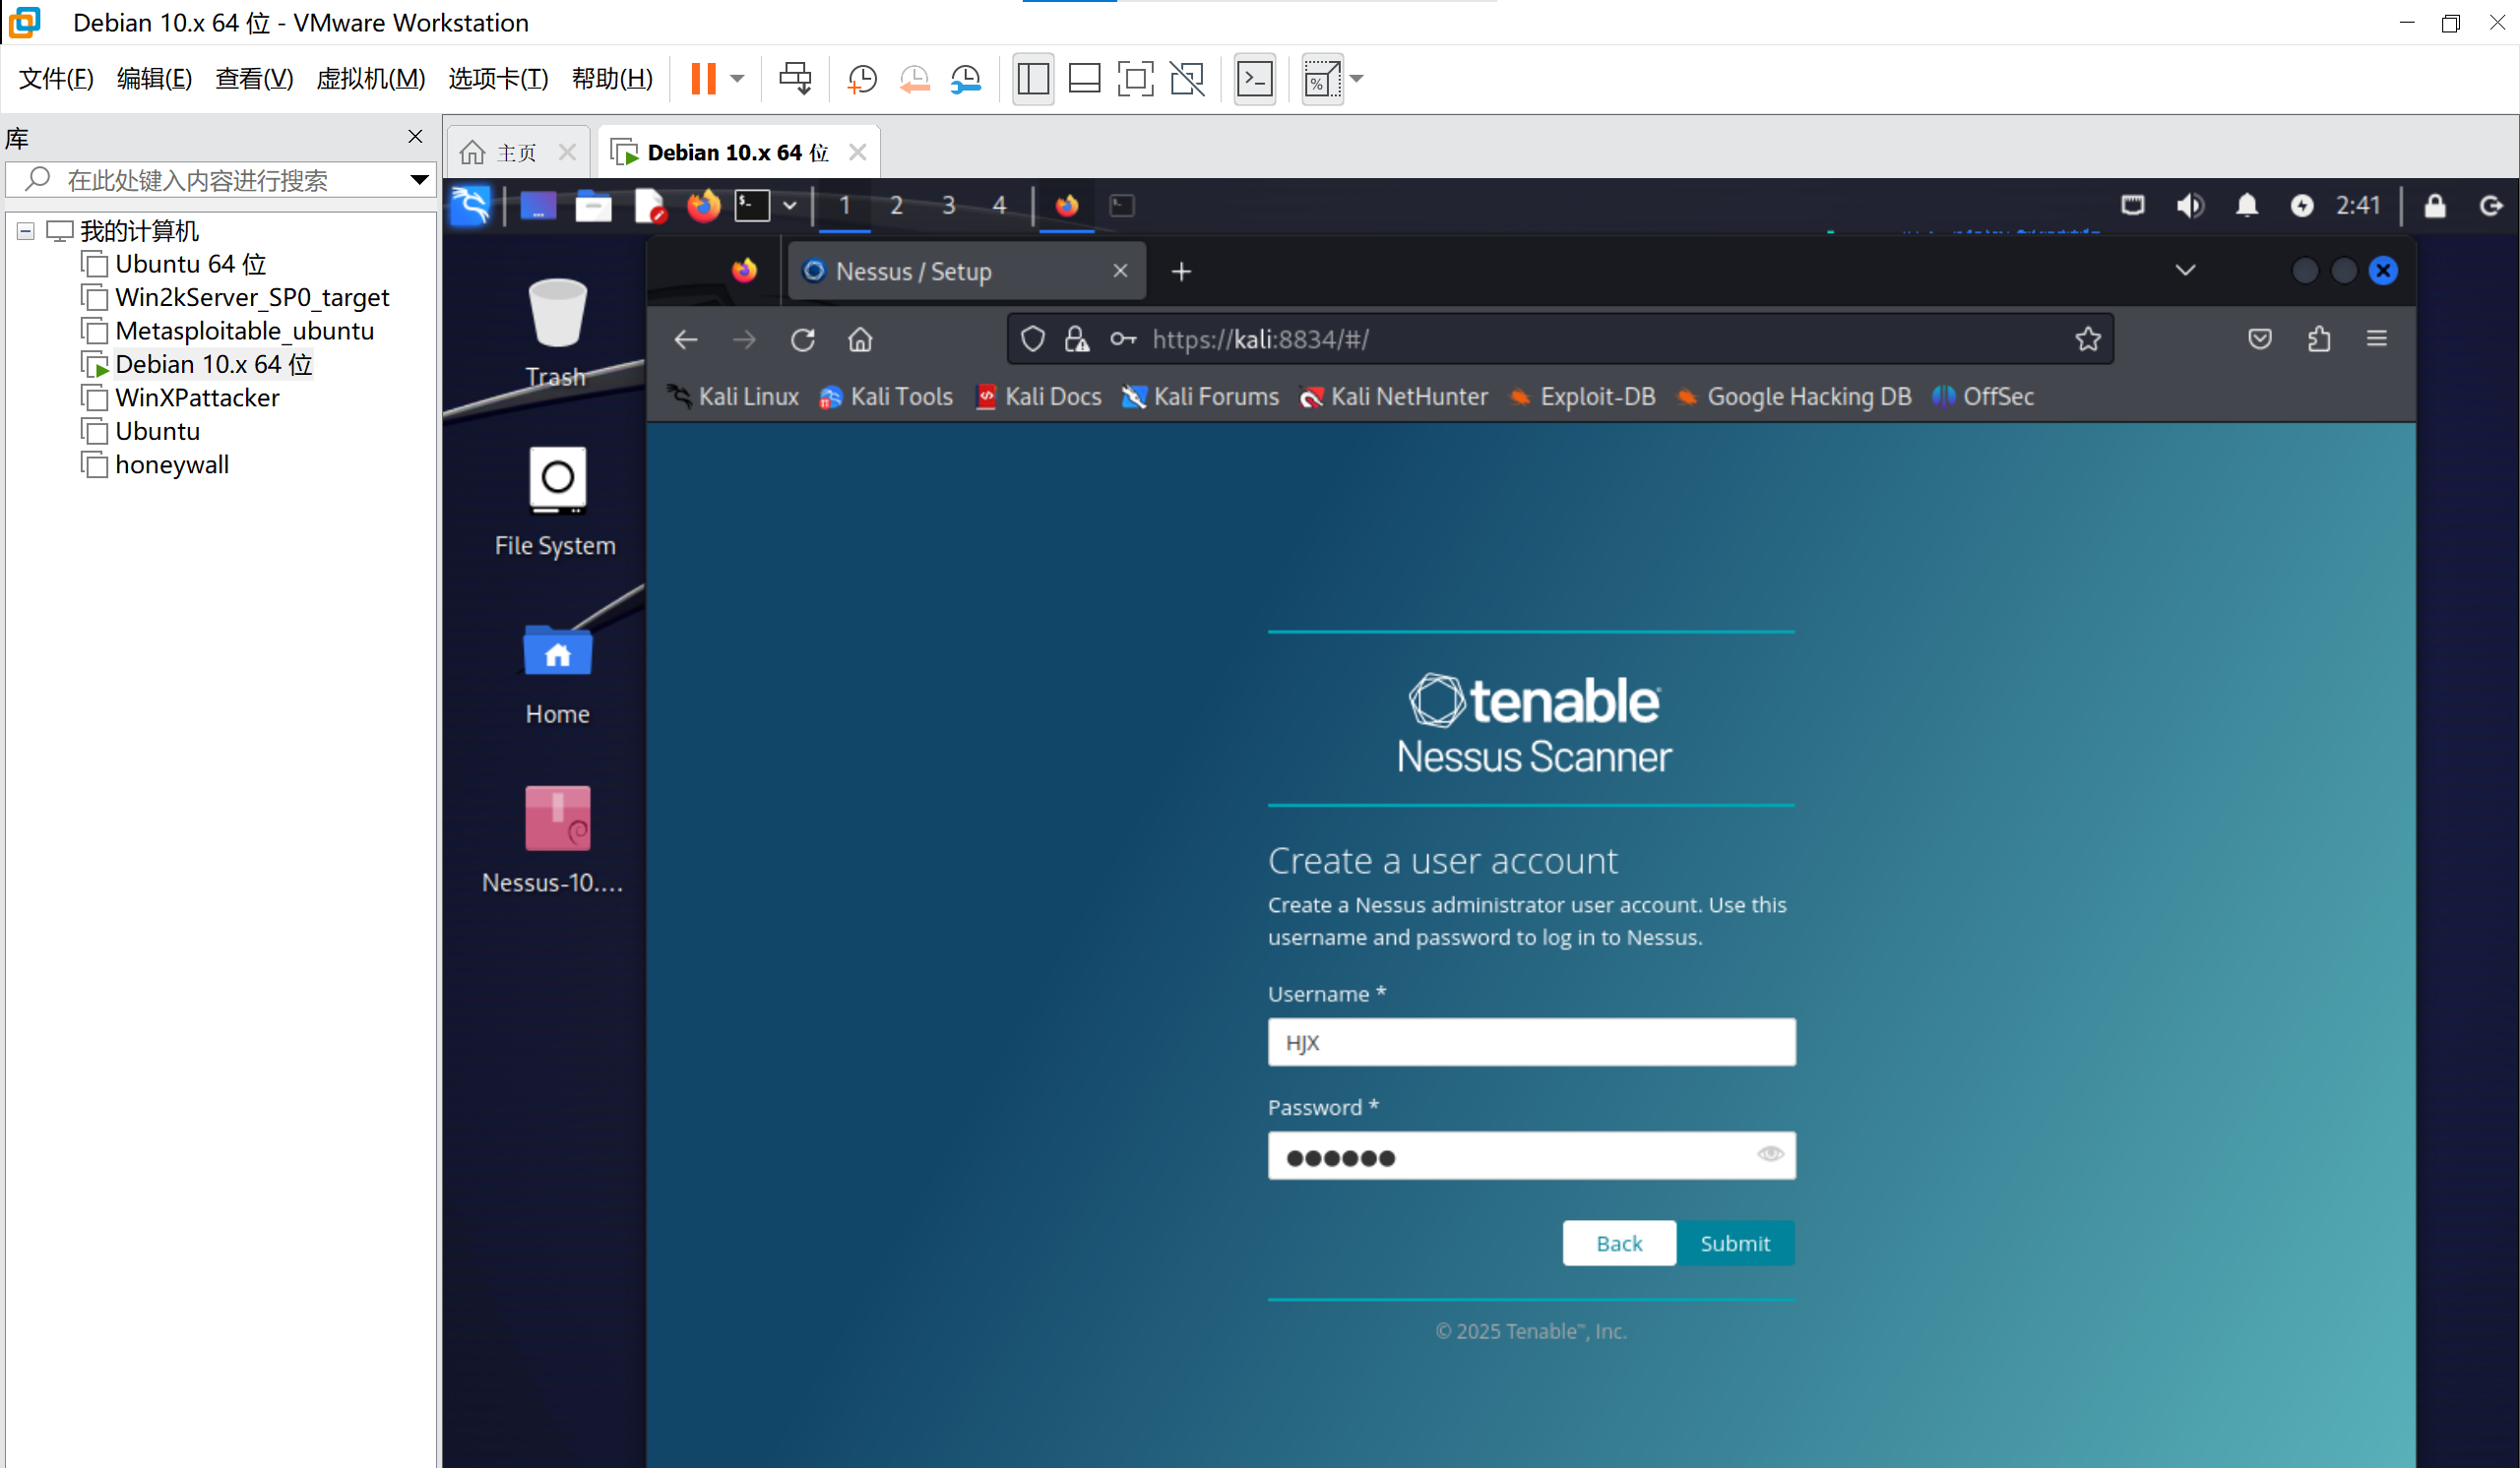Click Firefox reload page icon
This screenshot has height=1468, width=2520.
(x=802, y=339)
